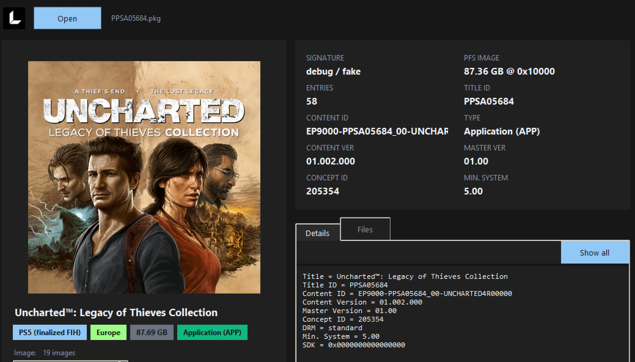Click the 'PS5 (finalized FIH)' badge

[50, 332]
